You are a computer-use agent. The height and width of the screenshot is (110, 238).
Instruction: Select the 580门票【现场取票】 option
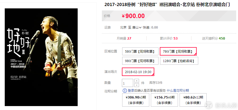click(x=140, y=52)
